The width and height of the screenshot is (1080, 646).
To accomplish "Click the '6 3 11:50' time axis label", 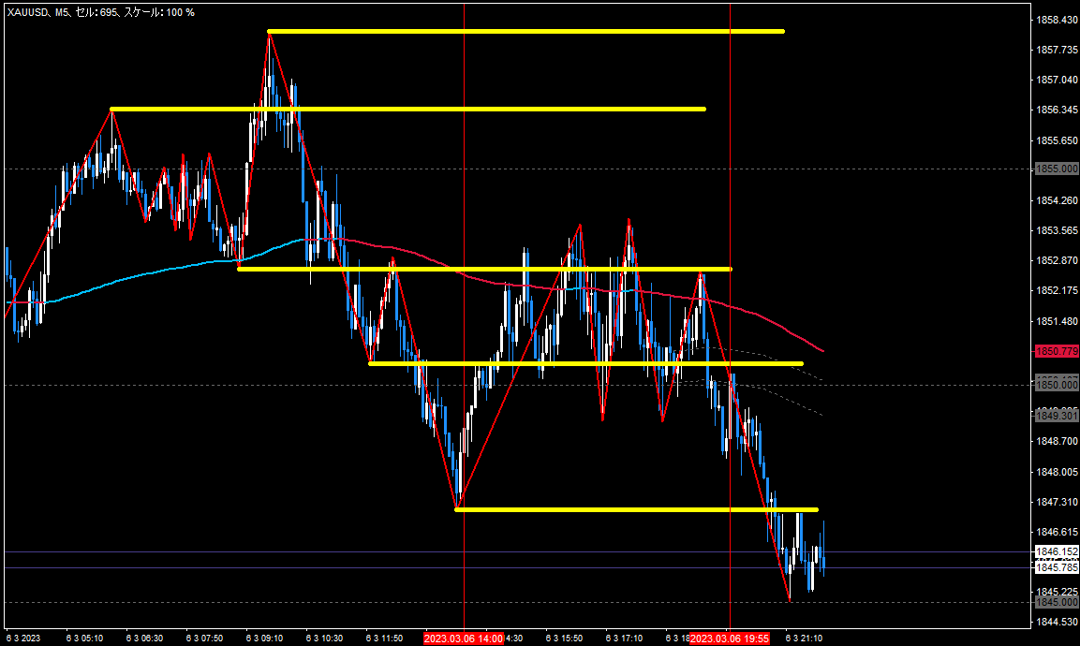I will pyautogui.click(x=384, y=639).
